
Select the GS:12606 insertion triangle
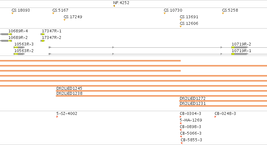[x=181, y=27]
